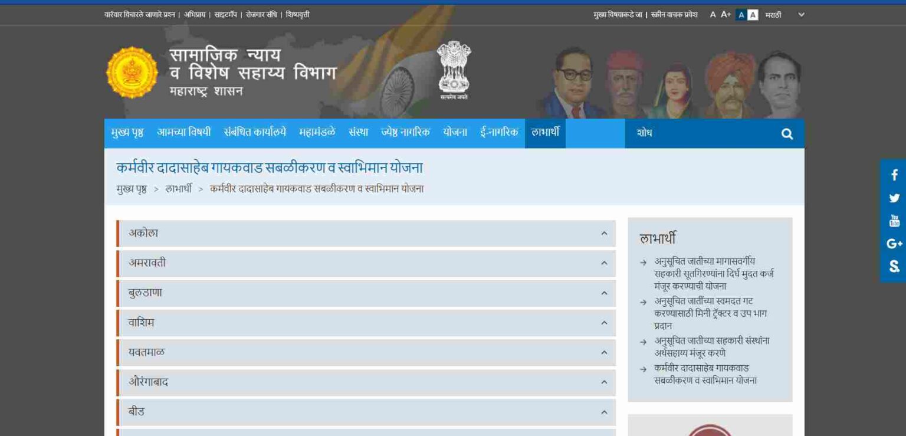This screenshot has height=436, width=906.
Task: Open the अभिप्राय link
Action: [195, 15]
